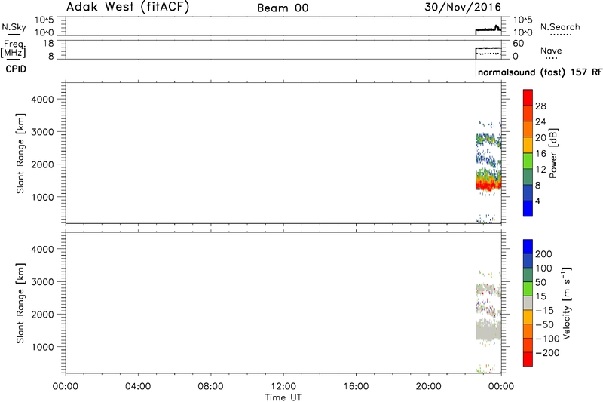Image resolution: width=603 pixels, height=402 pixels.
Task: Pick the red top segment of Power colorbar
Action: pyautogui.click(x=528, y=97)
